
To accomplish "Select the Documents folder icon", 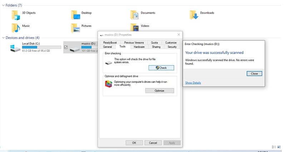I will click(x=134, y=15).
